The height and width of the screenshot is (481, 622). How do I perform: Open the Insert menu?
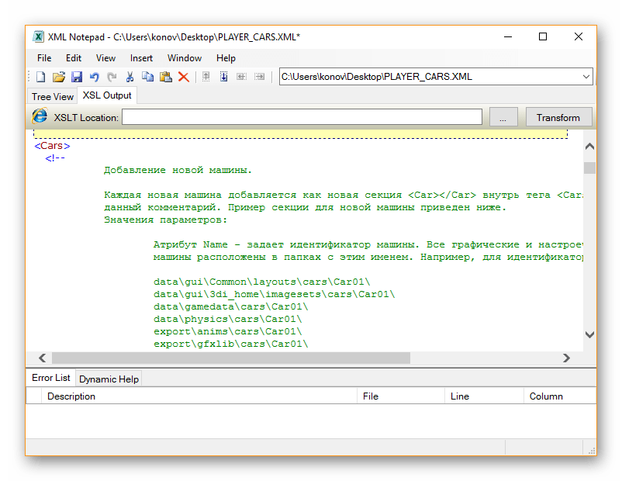(141, 58)
